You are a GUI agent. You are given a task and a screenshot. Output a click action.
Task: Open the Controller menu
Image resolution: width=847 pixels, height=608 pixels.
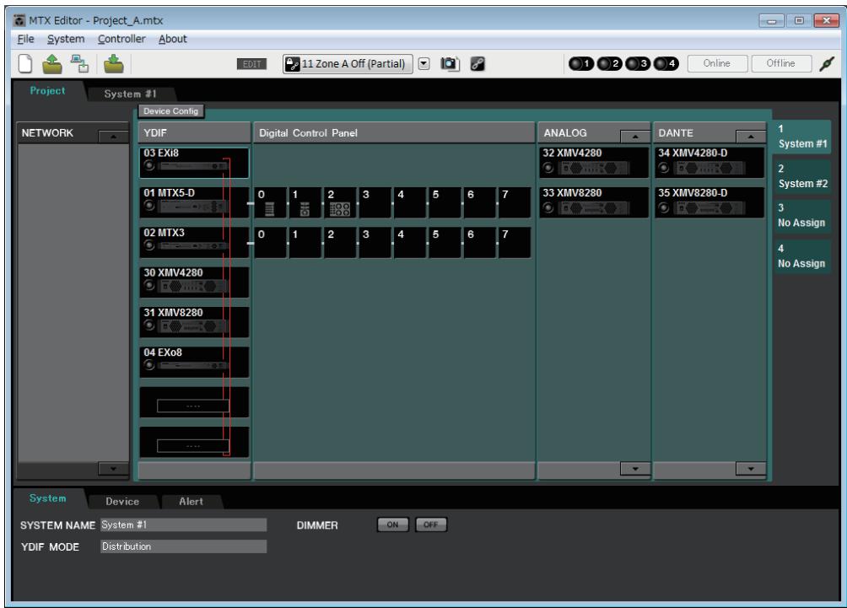point(121,39)
